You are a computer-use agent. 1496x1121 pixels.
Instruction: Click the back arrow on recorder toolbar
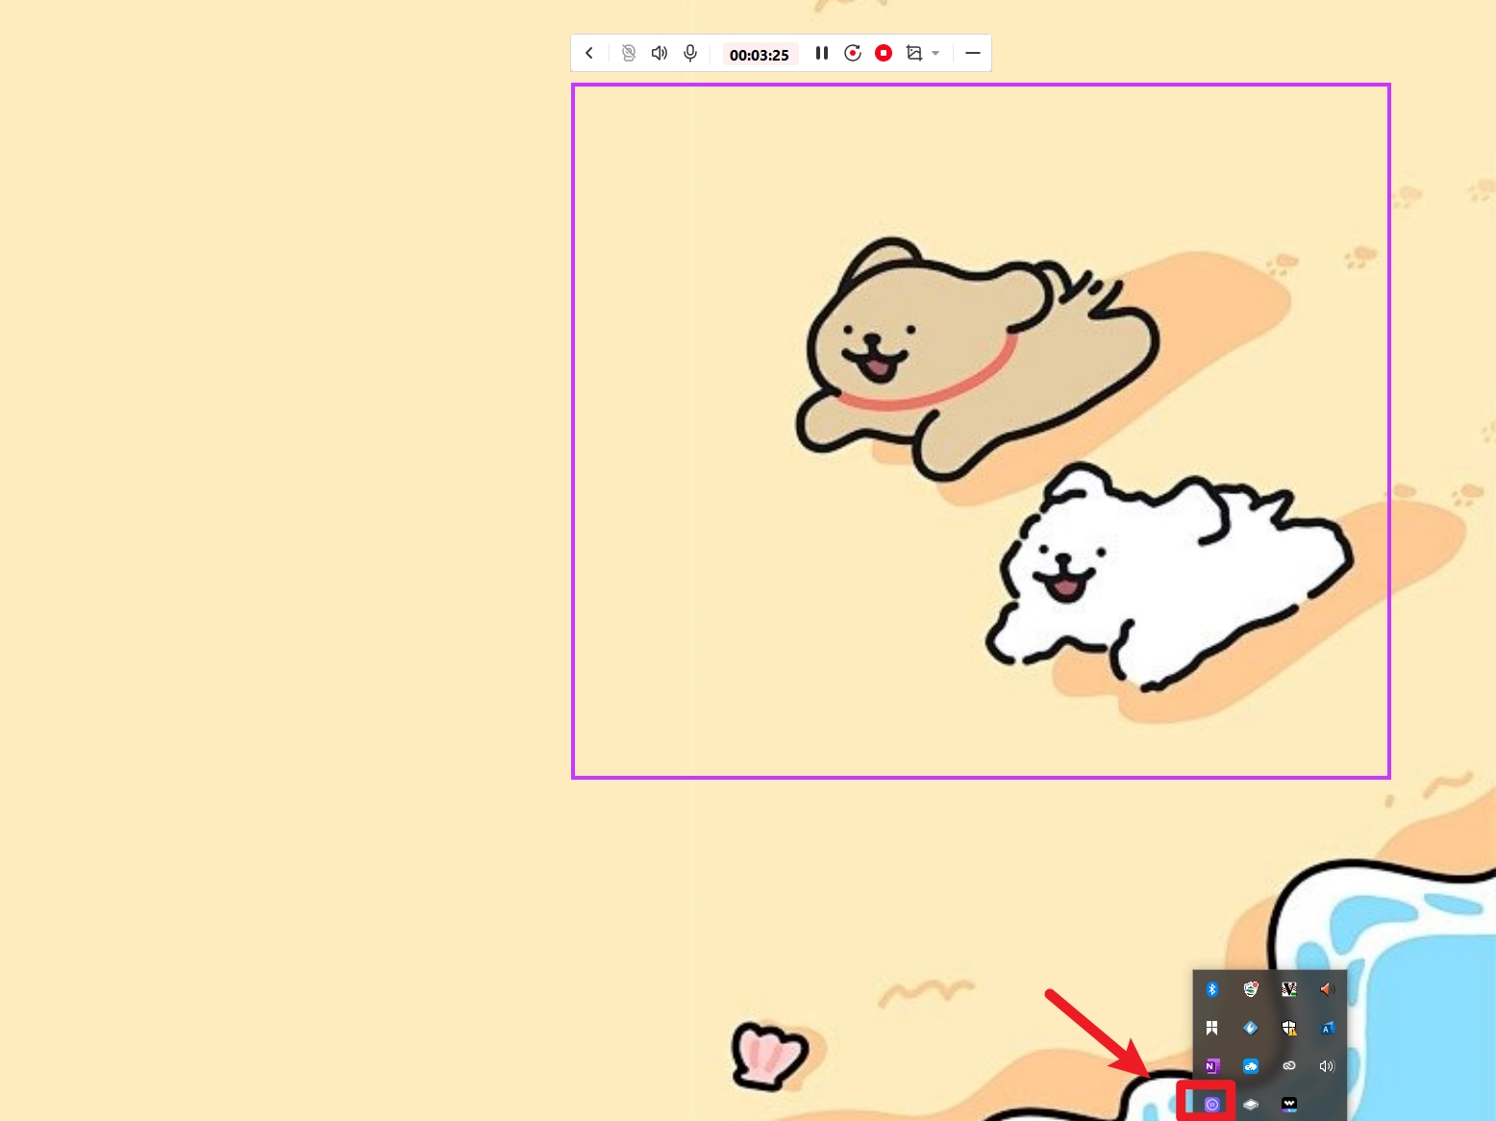pyautogui.click(x=589, y=53)
